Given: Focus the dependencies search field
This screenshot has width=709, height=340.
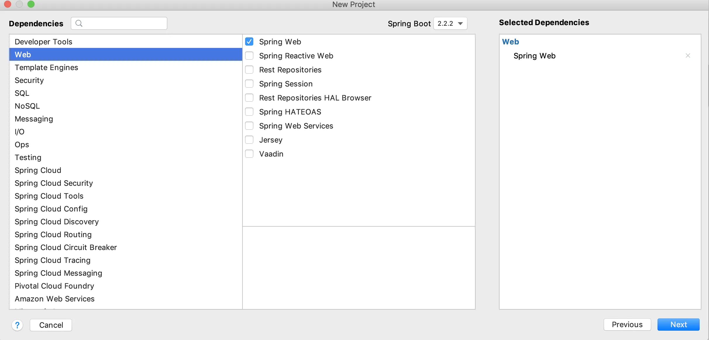Looking at the screenshot, I should tap(119, 23).
